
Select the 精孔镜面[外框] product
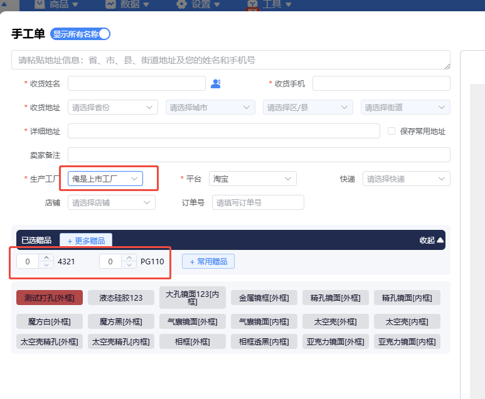pos(335,298)
